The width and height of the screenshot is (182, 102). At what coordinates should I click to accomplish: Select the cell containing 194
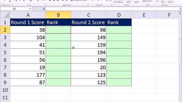[89, 52]
